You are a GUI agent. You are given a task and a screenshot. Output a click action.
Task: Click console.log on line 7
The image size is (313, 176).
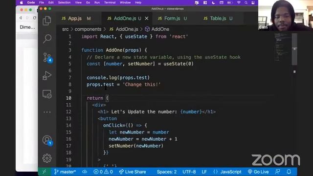[x=102, y=78]
